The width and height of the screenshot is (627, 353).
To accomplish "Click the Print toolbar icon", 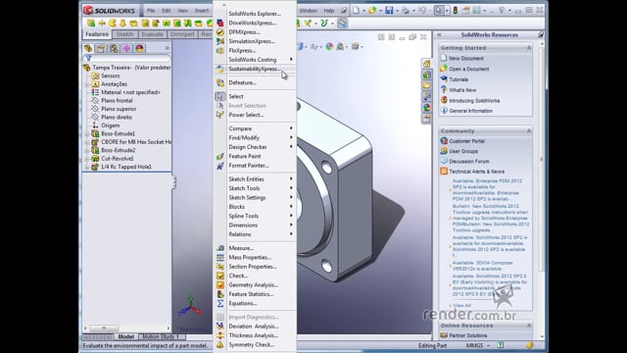I will 406,11.
